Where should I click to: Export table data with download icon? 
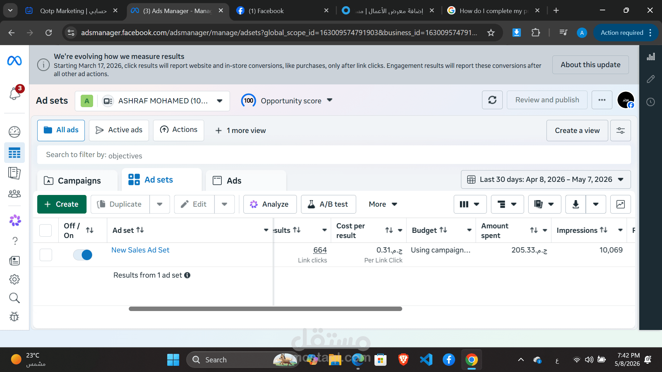pyautogui.click(x=576, y=204)
